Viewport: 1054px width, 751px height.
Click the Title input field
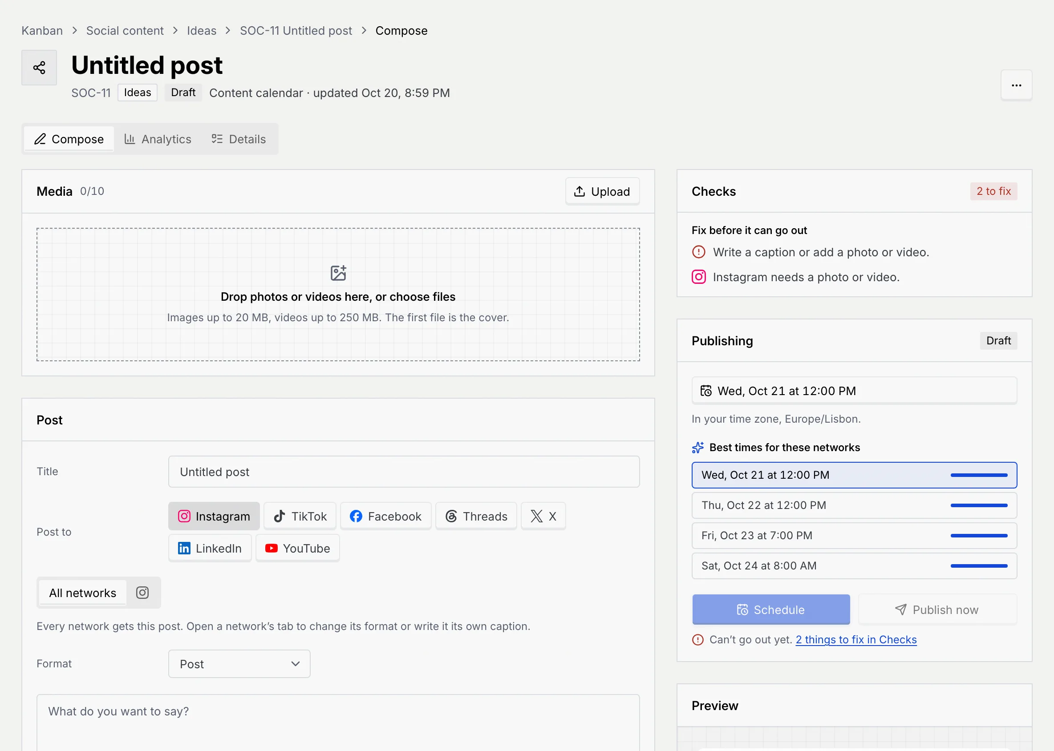pyautogui.click(x=404, y=472)
